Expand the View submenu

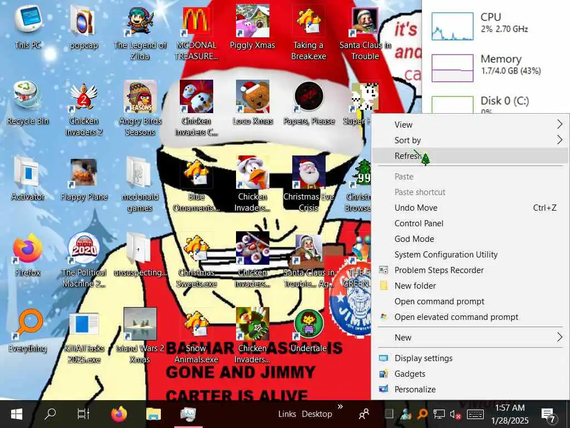click(x=470, y=124)
